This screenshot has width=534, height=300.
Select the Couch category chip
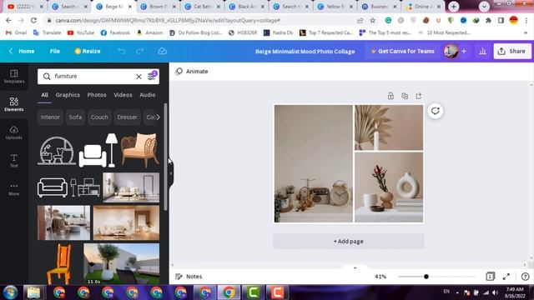[x=99, y=117]
